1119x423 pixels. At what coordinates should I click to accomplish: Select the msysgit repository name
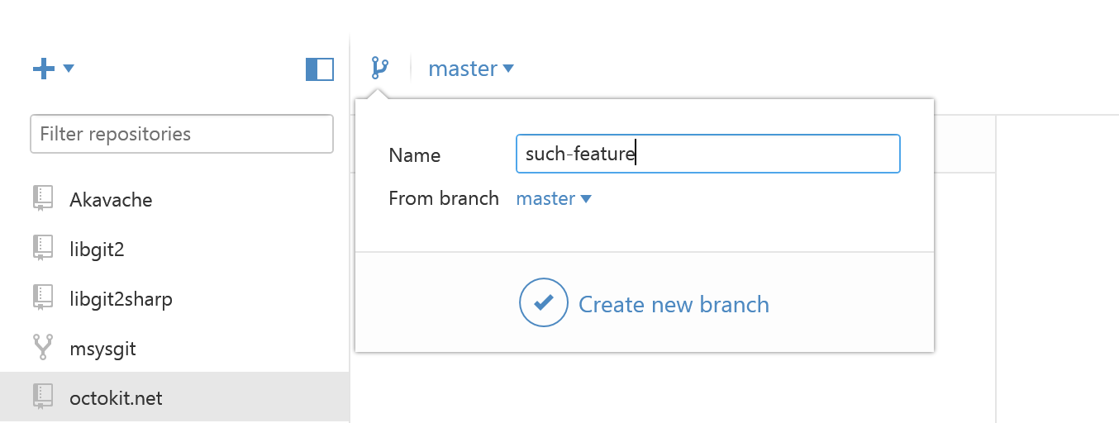(x=102, y=349)
